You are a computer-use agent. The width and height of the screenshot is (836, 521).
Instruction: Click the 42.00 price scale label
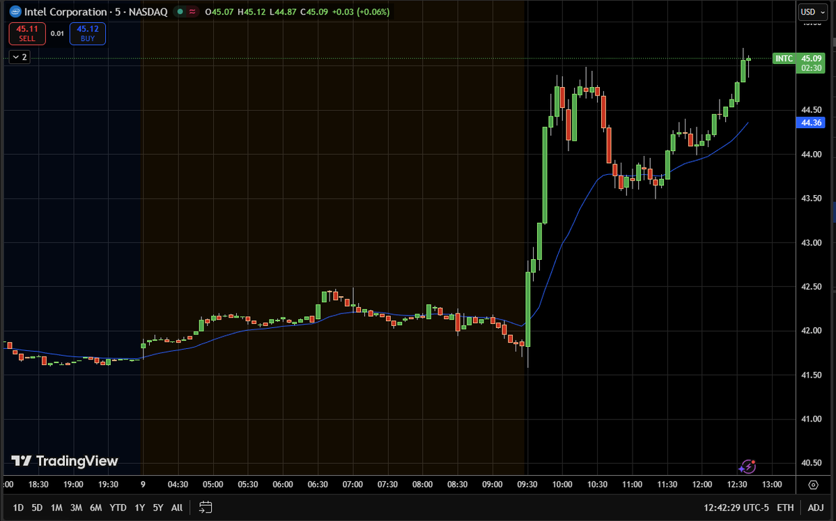coord(812,331)
